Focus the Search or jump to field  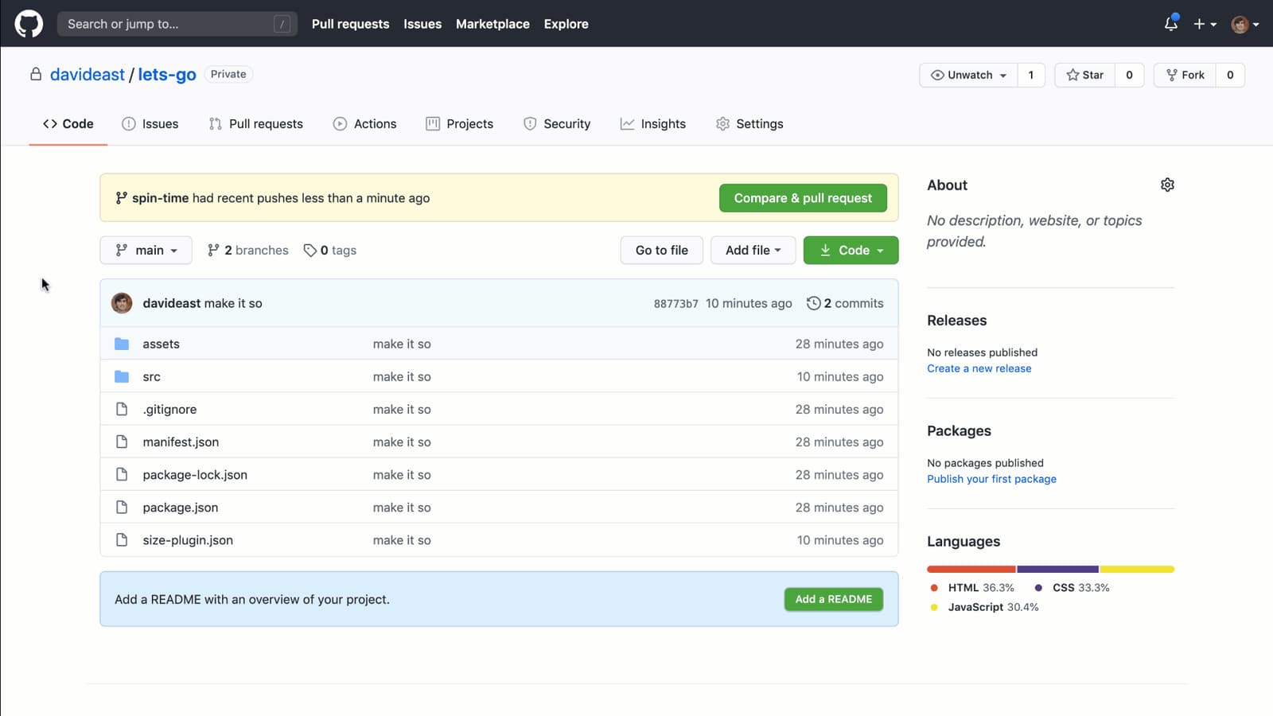[x=177, y=24]
